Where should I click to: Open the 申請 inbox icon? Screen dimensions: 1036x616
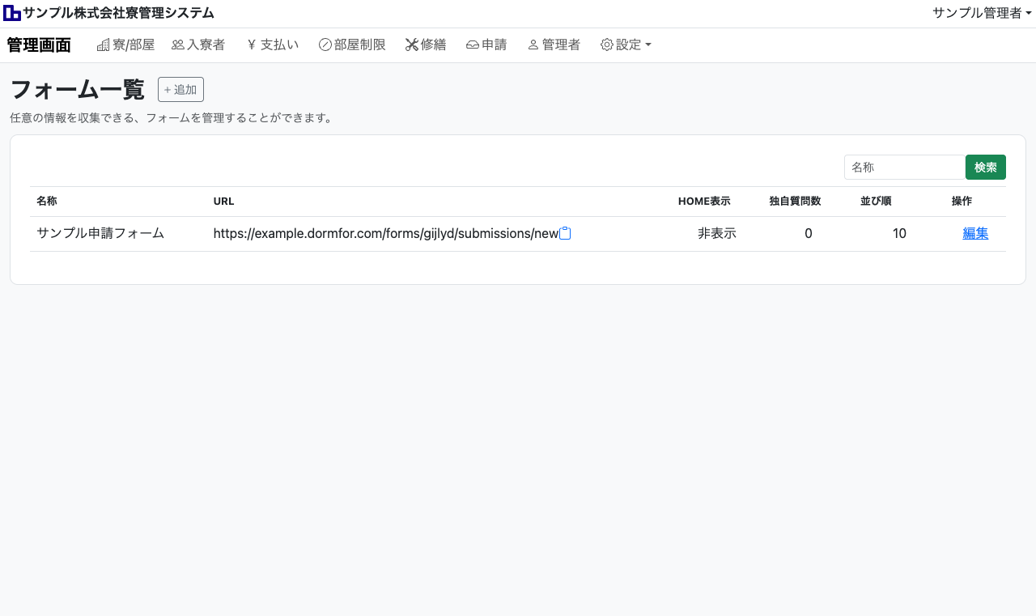click(x=473, y=45)
